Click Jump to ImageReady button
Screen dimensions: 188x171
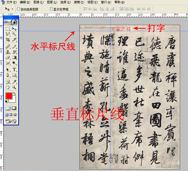point(11,121)
